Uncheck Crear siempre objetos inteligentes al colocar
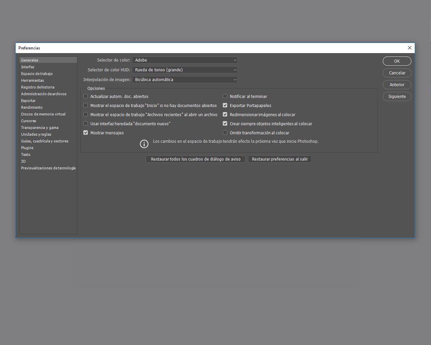Screen dimensions: 431x345 pyautogui.click(x=225, y=123)
